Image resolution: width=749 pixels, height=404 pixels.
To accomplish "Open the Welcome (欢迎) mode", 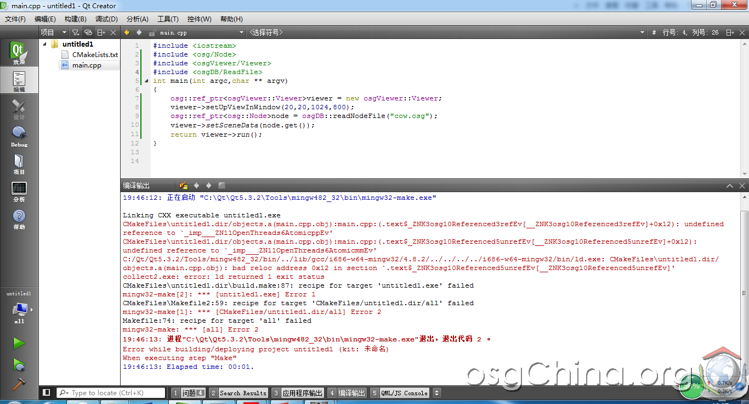I will 19,53.
